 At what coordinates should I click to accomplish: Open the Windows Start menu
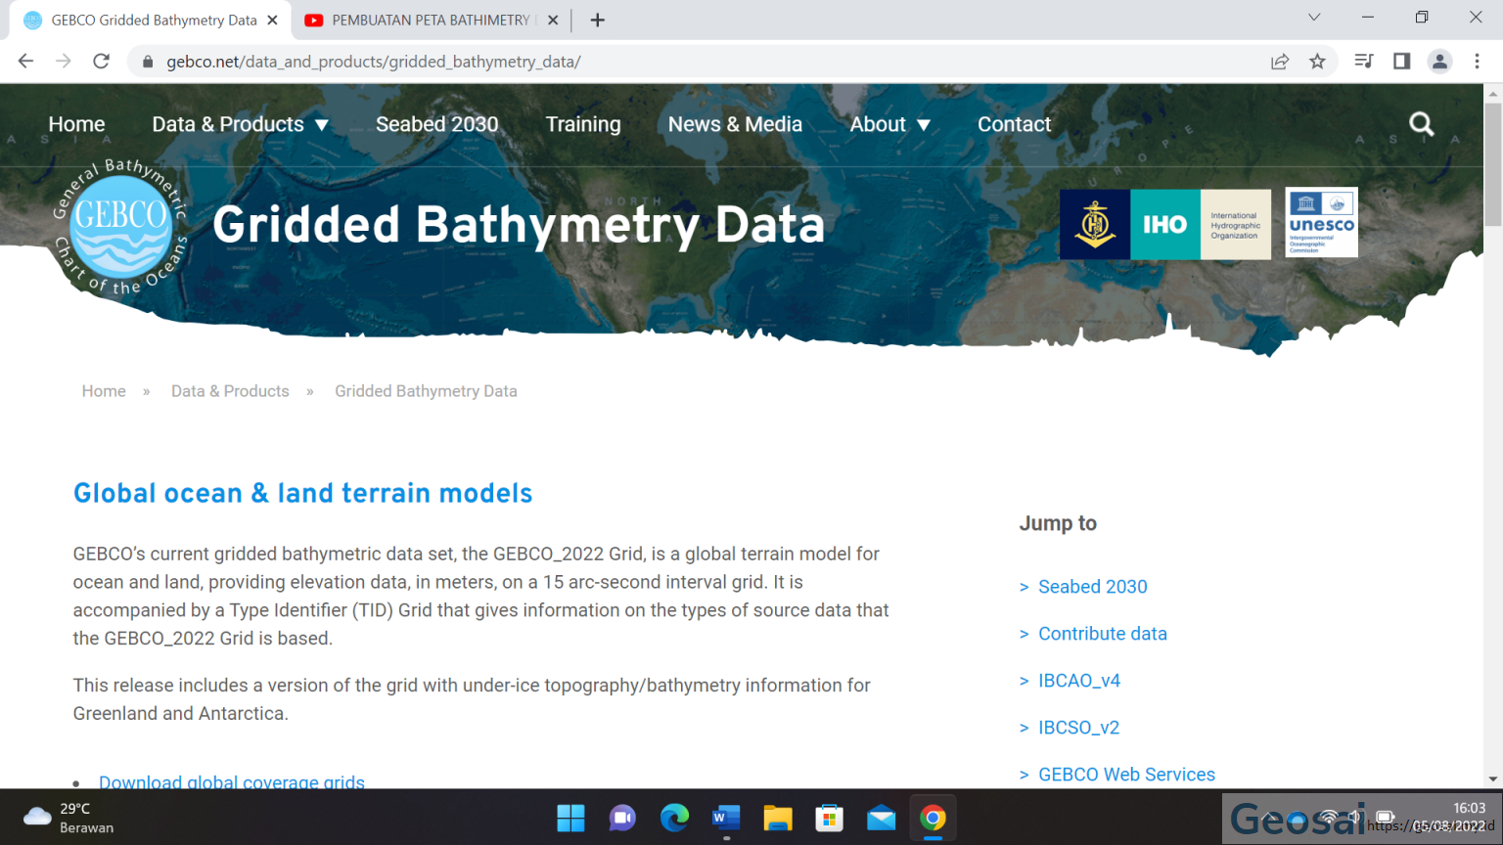(570, 818)
